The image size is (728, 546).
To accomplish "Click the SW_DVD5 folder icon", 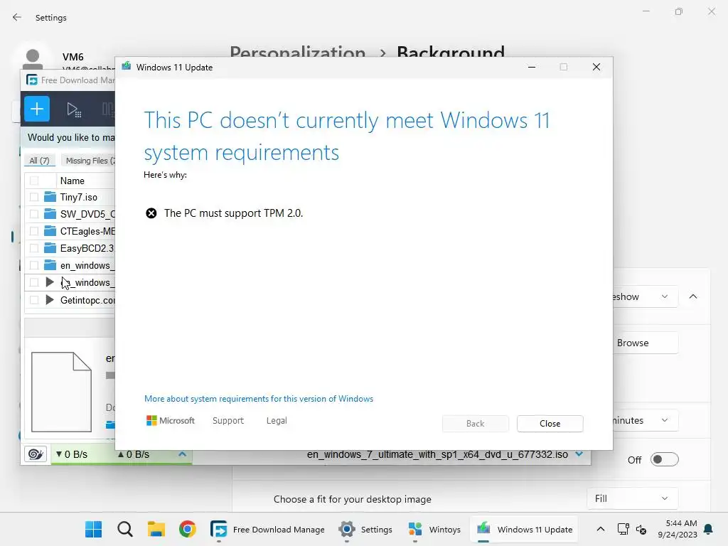I will coord(50,214).
